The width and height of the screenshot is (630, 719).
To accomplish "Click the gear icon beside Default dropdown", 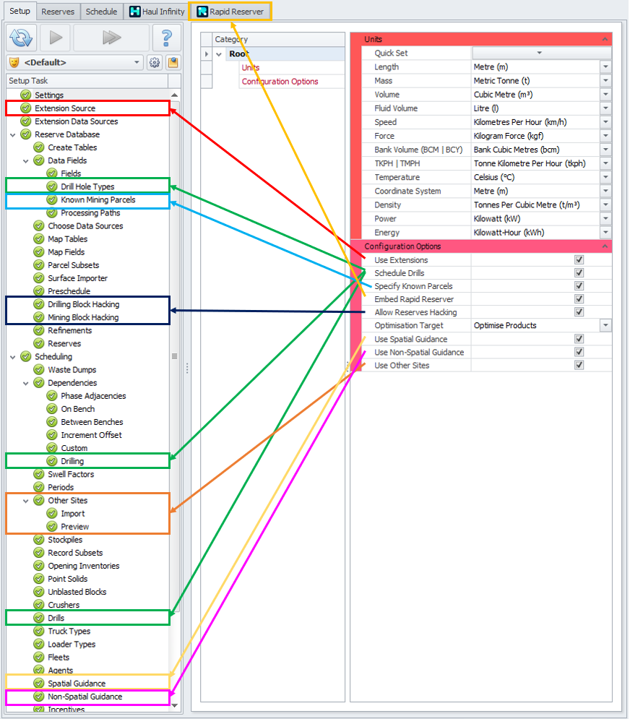I will click(155, 62).
